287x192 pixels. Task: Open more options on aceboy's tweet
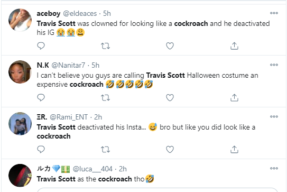274,13
